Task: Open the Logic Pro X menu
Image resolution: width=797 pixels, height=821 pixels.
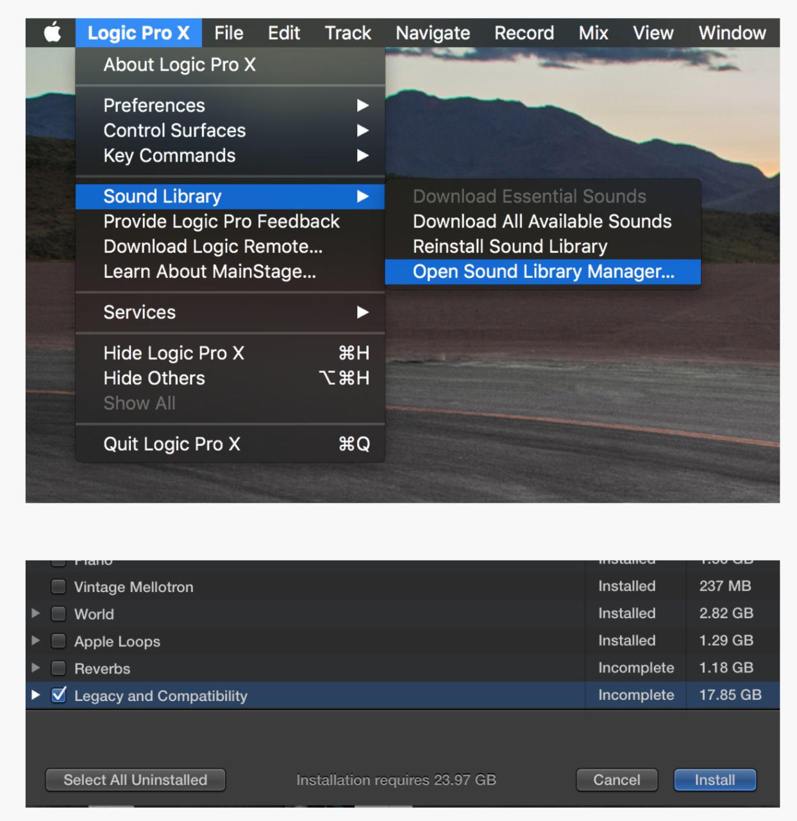Action: [x=138, y=33]
